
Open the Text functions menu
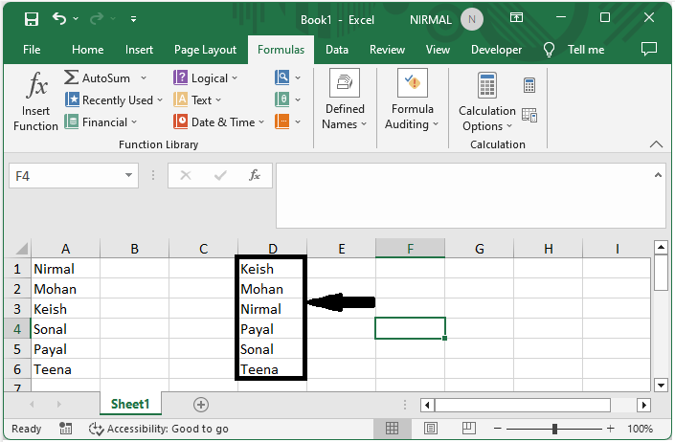pos(197,99)
